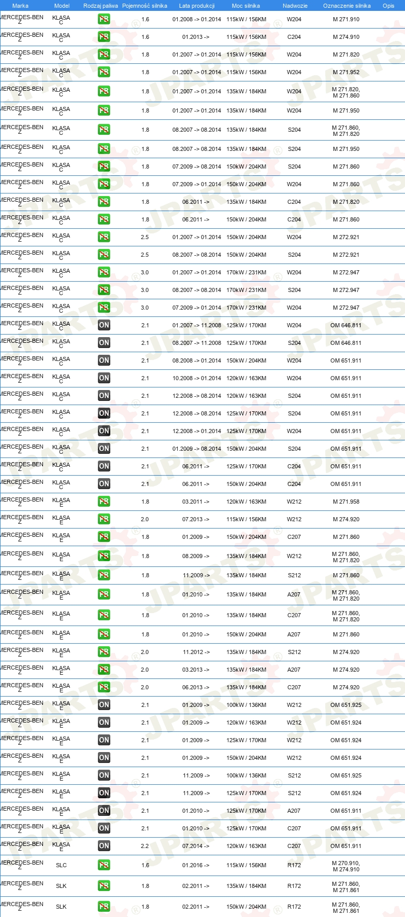405x917 pixels.
Task: Click the PB icon in the M 271.958 row
Action: 104,502
